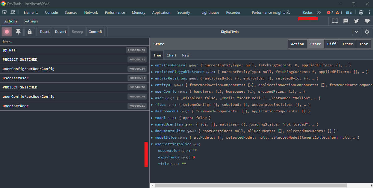The image size is (373, 188).
Task: Click the Reset button
Action: point(45,32)
